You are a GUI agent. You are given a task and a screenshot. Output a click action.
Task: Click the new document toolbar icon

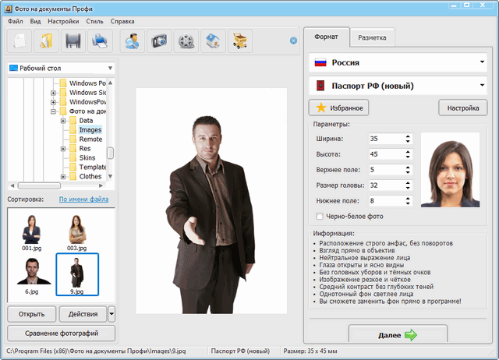tap(20, 41)
